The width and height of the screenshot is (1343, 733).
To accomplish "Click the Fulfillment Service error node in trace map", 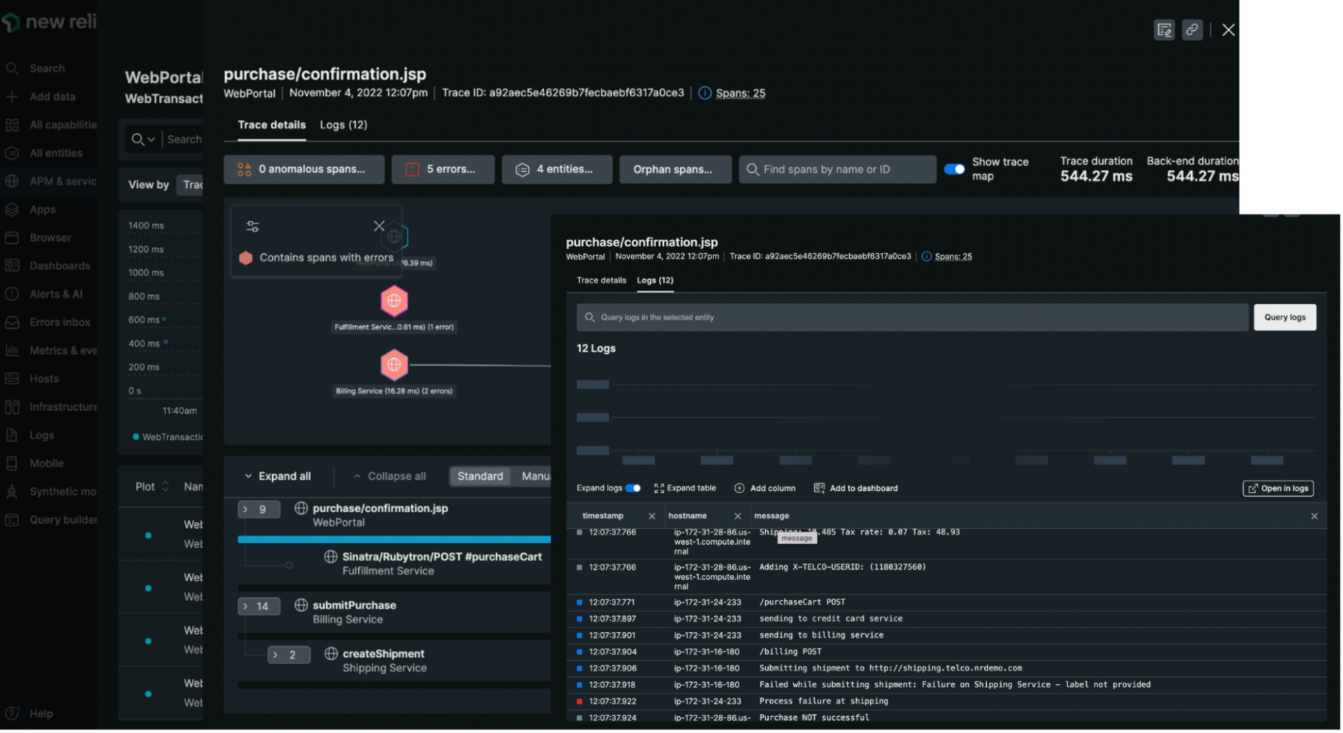I will pos(394,300).
